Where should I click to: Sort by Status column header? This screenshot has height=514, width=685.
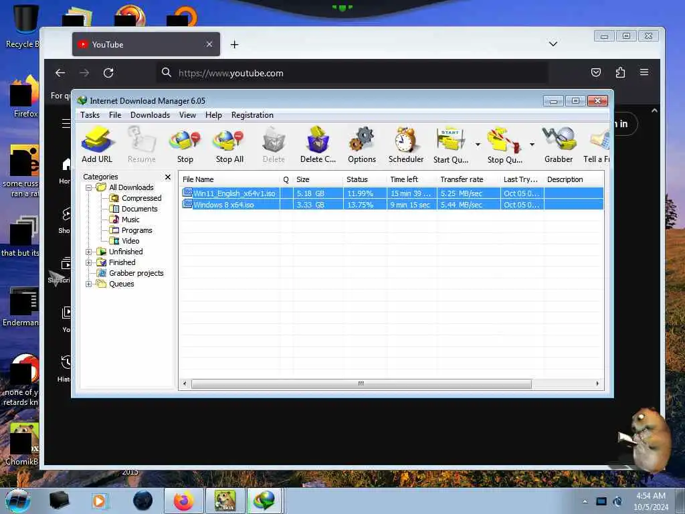pyautogui.click(x=365, y=179)
